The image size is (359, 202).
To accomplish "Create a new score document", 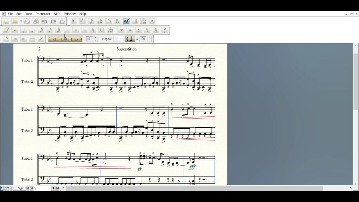I will [x=6, y=21].
